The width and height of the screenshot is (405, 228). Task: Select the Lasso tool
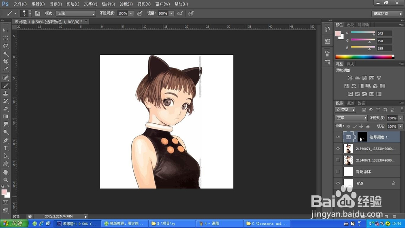[5, 46]
